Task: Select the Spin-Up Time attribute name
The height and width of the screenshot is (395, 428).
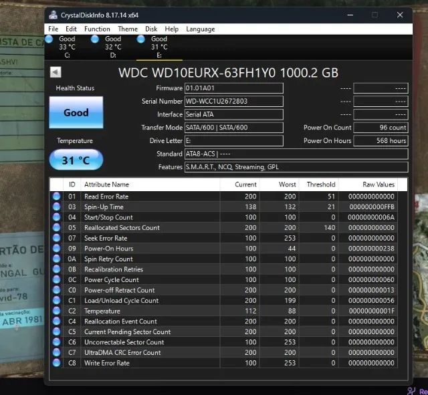Action: (104, 207)
